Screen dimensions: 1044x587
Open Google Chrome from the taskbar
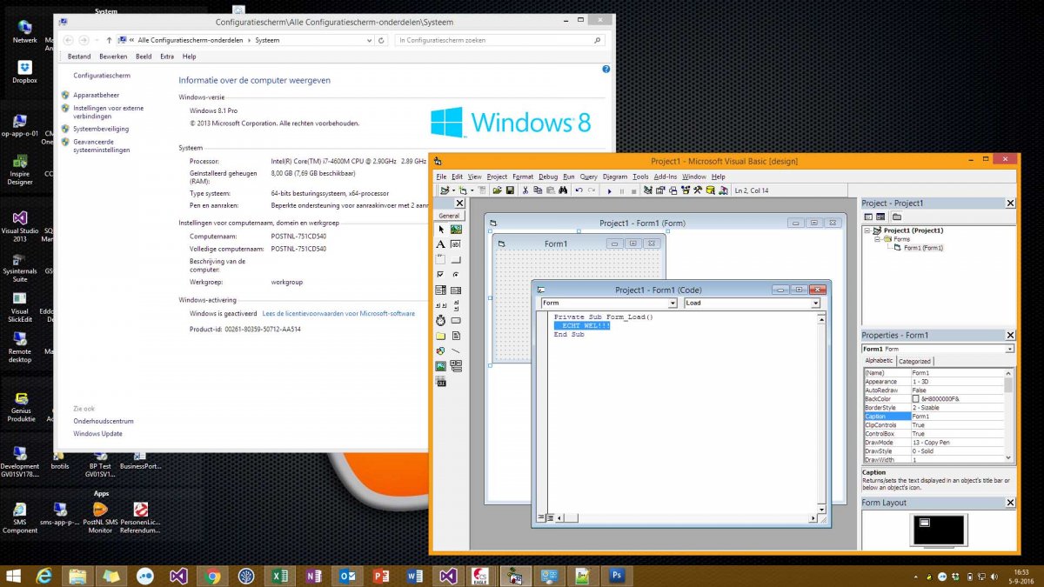click(212, 576)
